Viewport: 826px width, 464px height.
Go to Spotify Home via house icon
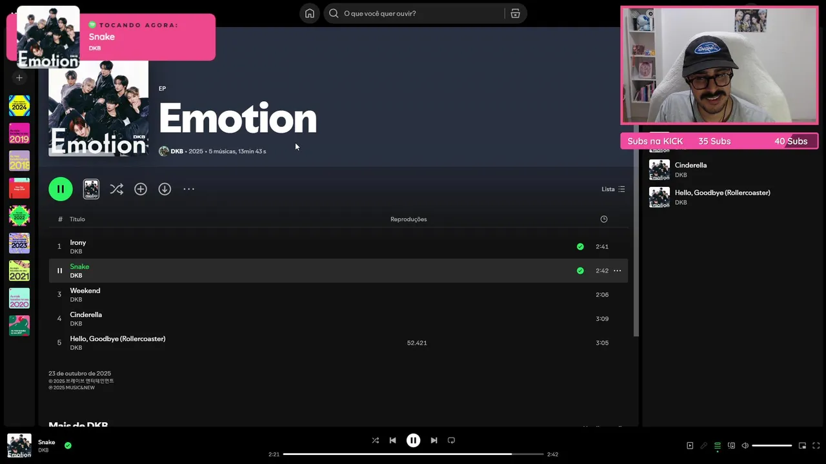tap(310, 14)
